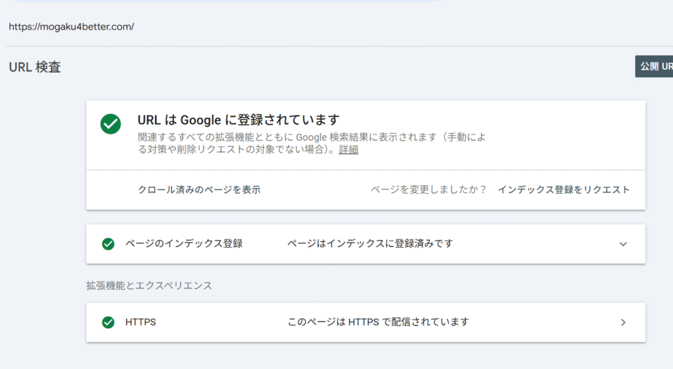Click ページはインデックスに登録済みです status text

pyautogui.click(x=370, y=244)
